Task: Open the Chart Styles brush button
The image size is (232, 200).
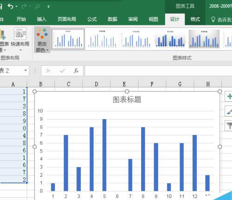Action: 229,111
